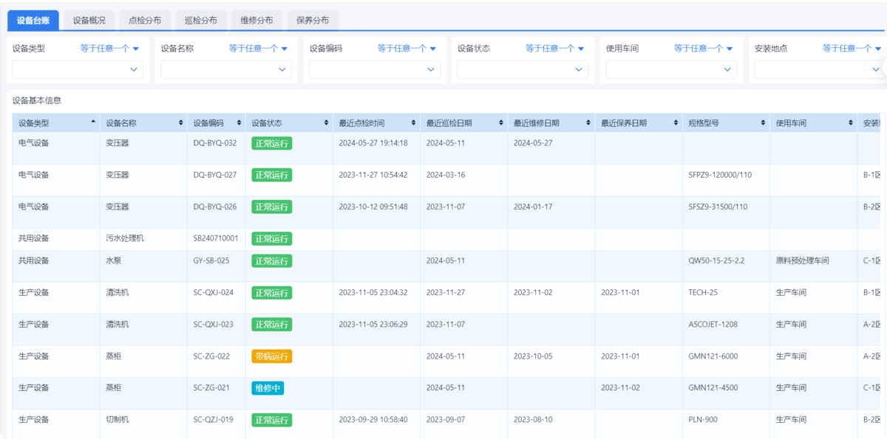Sort the 最近维修日期 column
Image resolution: width=887 pixels, height=439 pixels.
click(586, 122)
